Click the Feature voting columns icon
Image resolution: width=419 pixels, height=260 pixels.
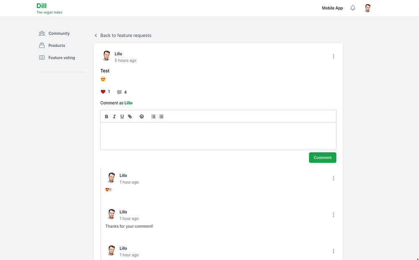tap(42, 57)
